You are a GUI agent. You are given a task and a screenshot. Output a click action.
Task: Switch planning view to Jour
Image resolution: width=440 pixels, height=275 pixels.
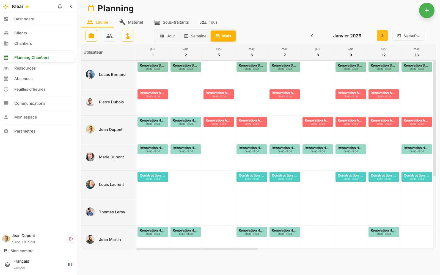coord(167,36)
